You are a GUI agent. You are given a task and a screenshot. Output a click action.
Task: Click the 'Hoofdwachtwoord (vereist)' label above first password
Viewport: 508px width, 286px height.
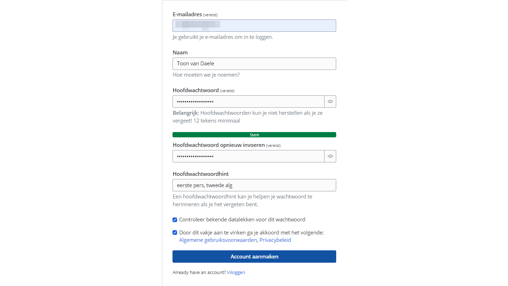[x=196, y=90]
